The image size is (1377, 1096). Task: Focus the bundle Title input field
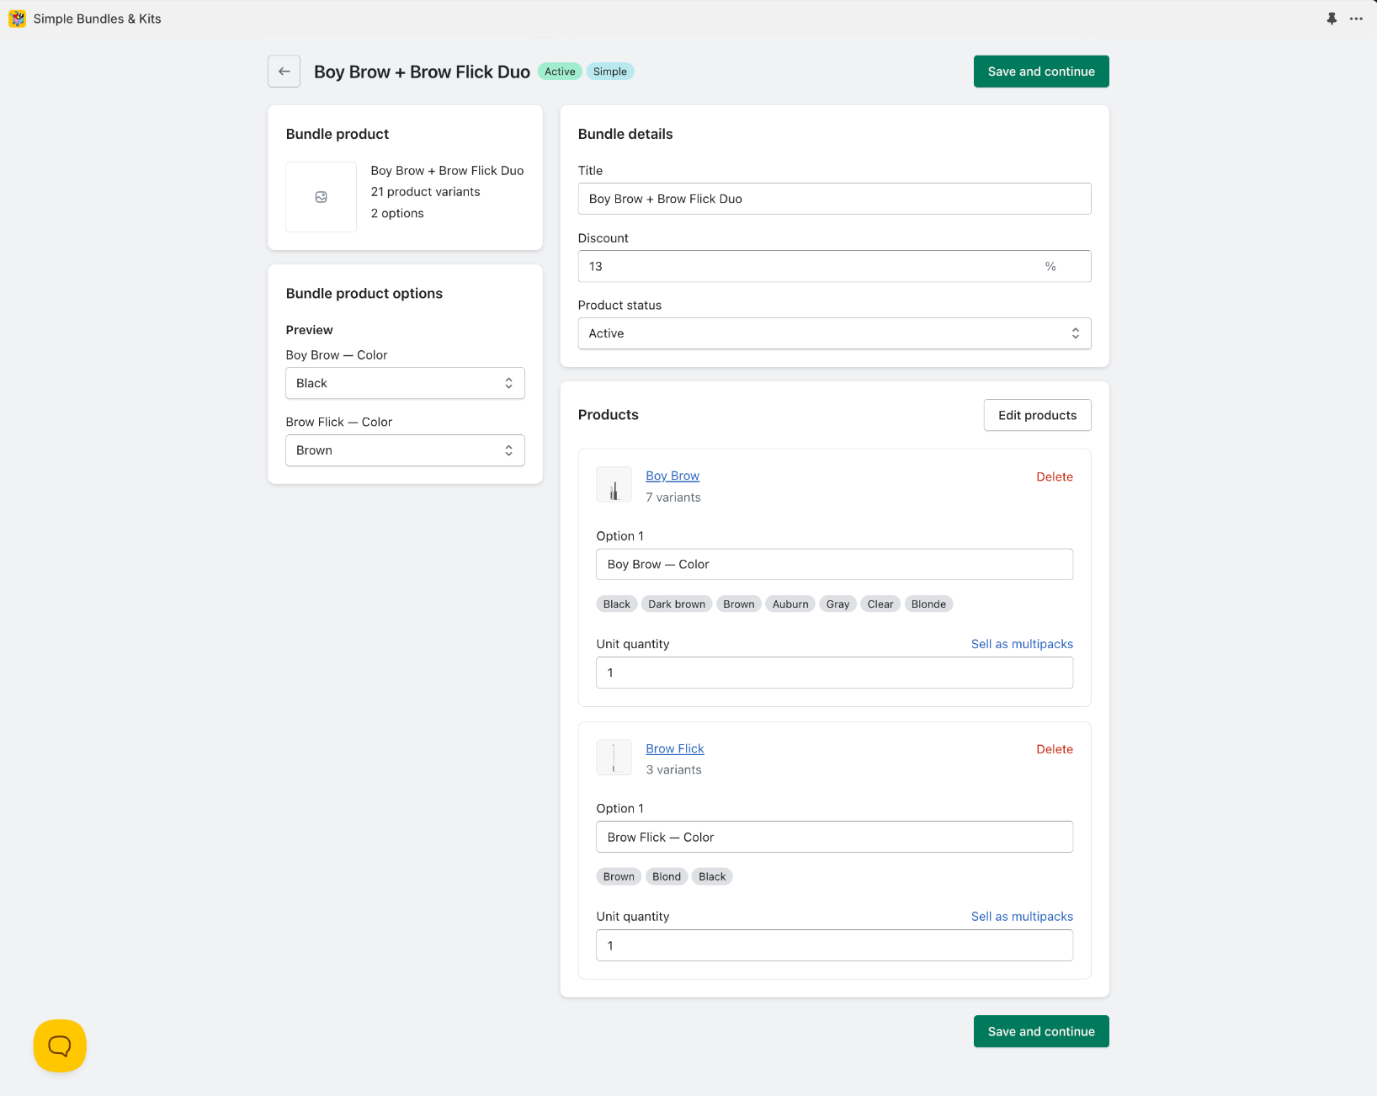click(x=834, y=199)
